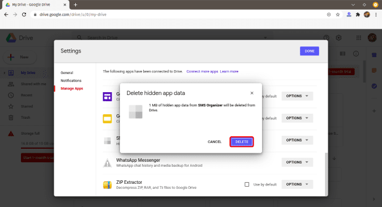Toggle Use by default for ZIP Extractor
This screenshot has height=207, width=382.
click(x=247, y=184)
